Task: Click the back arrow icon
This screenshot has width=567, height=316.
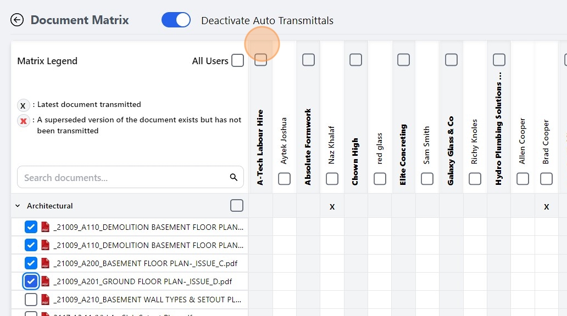Action: click(x=17, y=20)
